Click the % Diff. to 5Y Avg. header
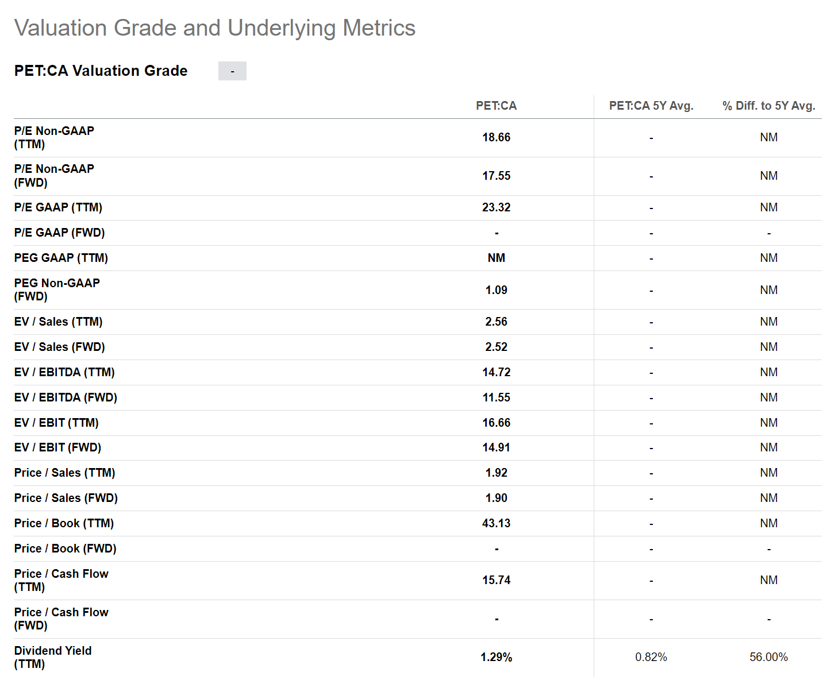Screen dimensions: 827x680 [768, 106]
